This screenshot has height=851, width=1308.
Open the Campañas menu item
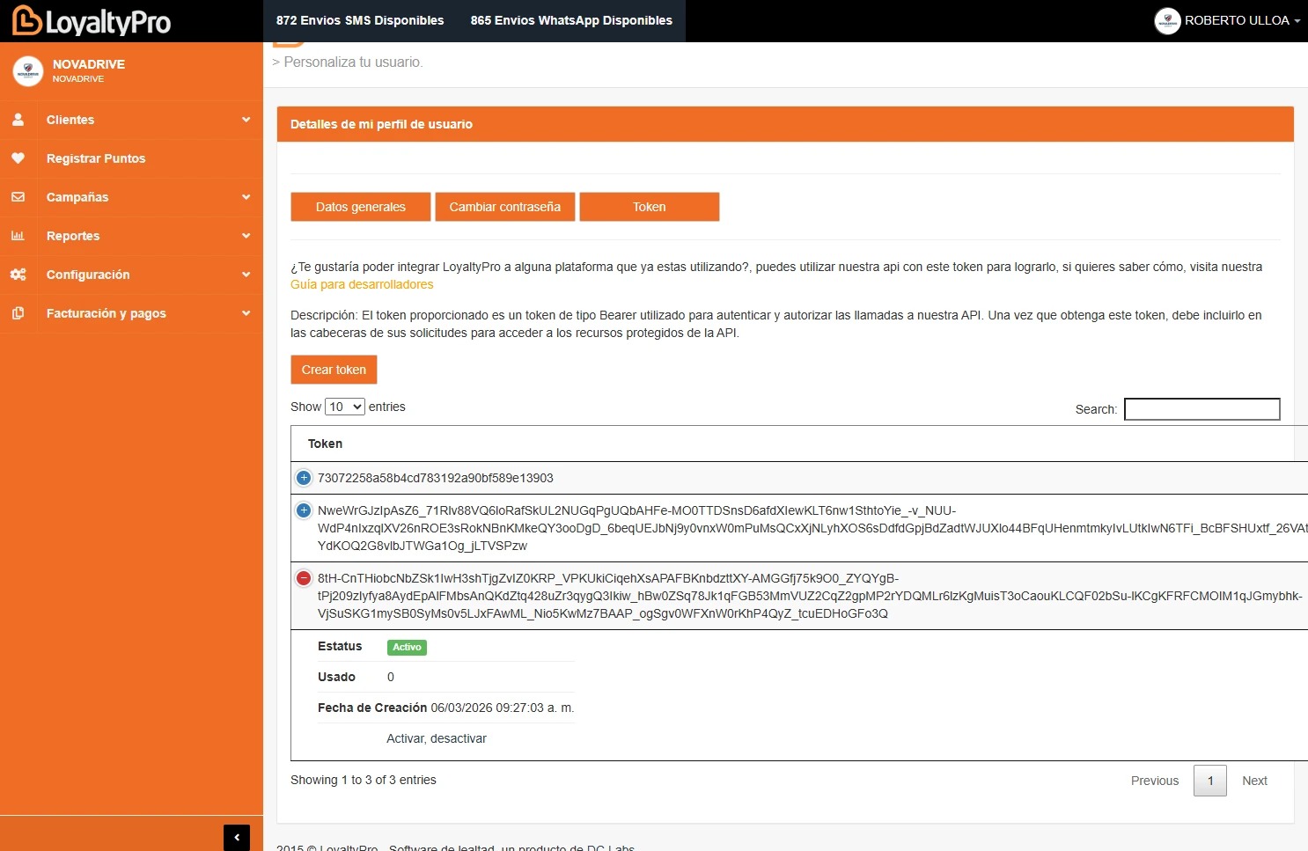pos(131,197)
